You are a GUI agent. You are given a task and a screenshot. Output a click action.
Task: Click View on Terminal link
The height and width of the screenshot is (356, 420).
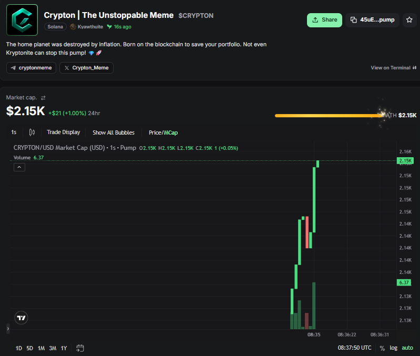pyautogui.click(x=393, y=68)
